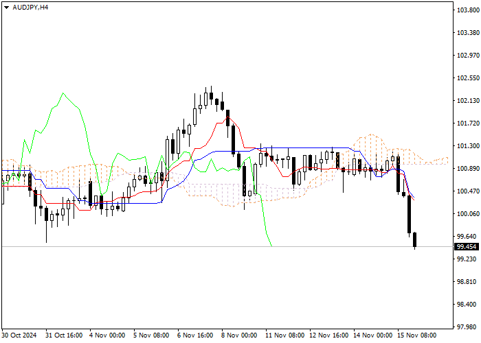Select price level 103.380 on axis
481x343 pixels.
click(x=468, y=33)
